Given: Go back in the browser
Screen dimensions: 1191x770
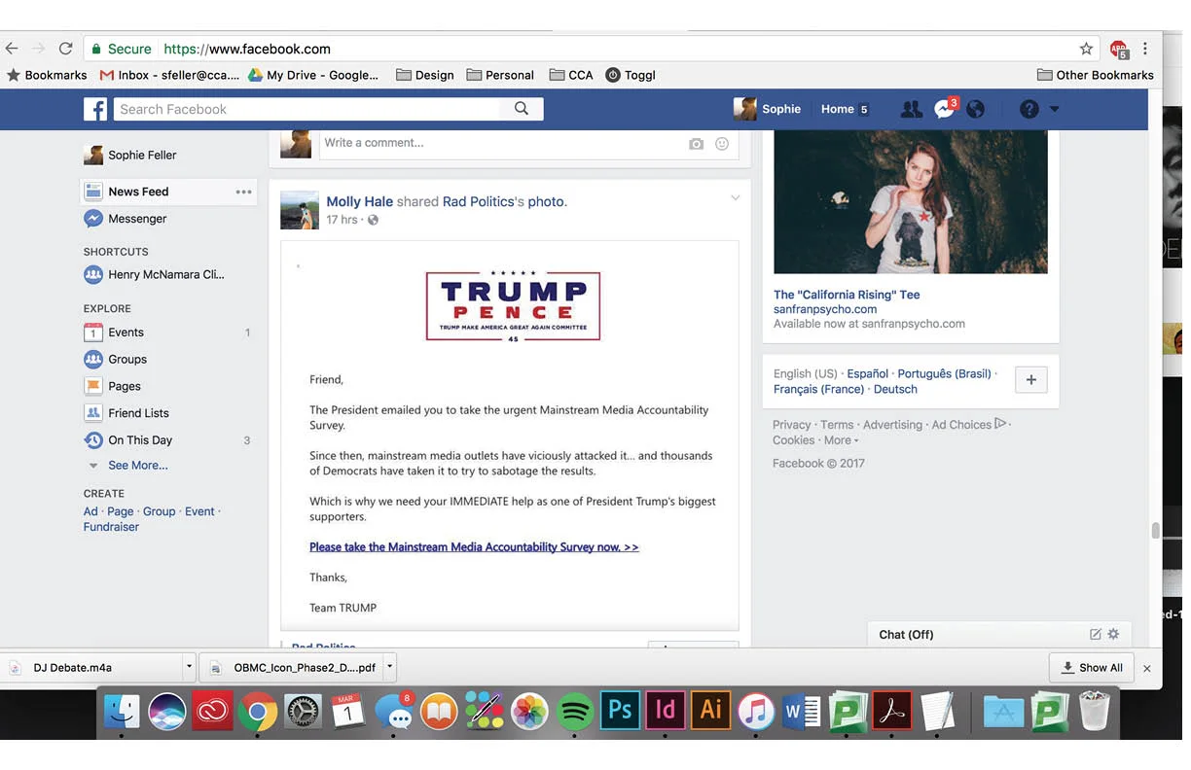Looking at the screenshot, I should [x=12, y=49].
